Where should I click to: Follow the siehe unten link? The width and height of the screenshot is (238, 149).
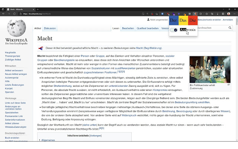point(90,125)
